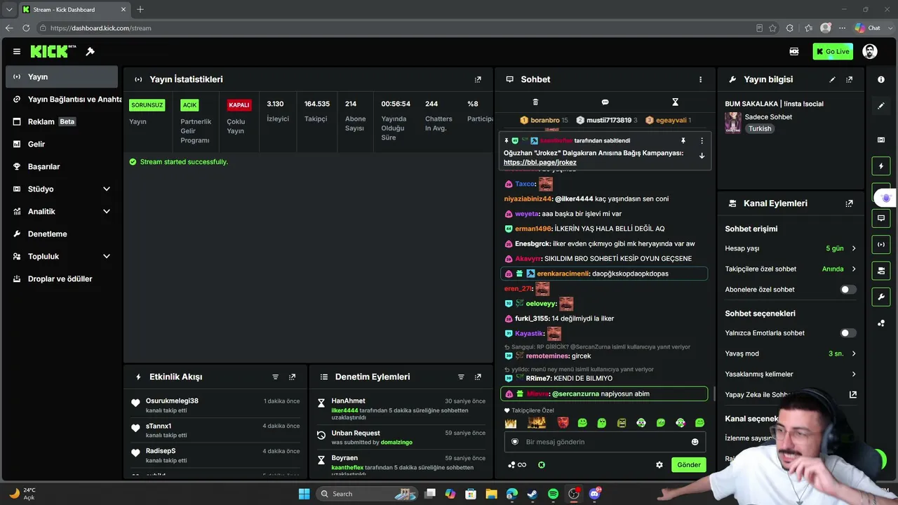898x505 pixels.
Task: Open the Sohbet panel three-dot menu
Action: pos(700,79)
